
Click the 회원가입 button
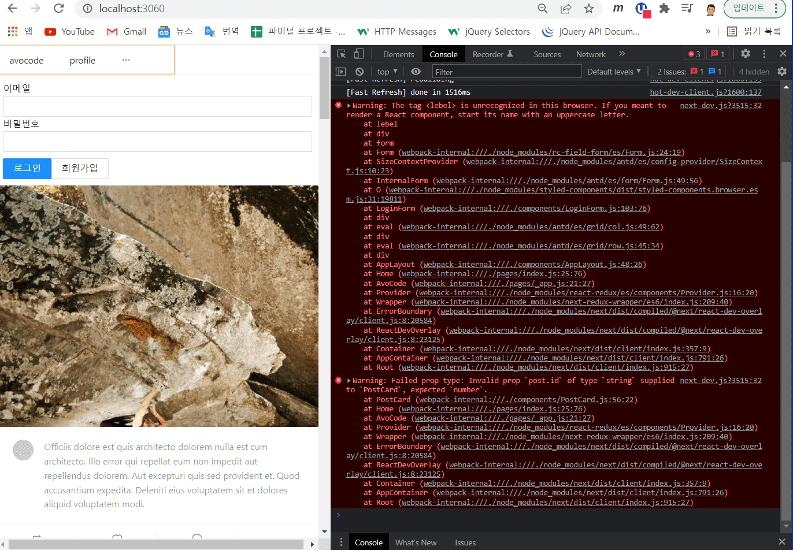tap(80, 168)
